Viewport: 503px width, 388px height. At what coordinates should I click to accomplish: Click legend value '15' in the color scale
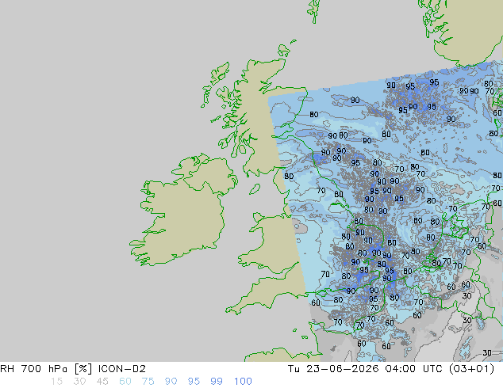pyautogui.click(x=56, y=382)
